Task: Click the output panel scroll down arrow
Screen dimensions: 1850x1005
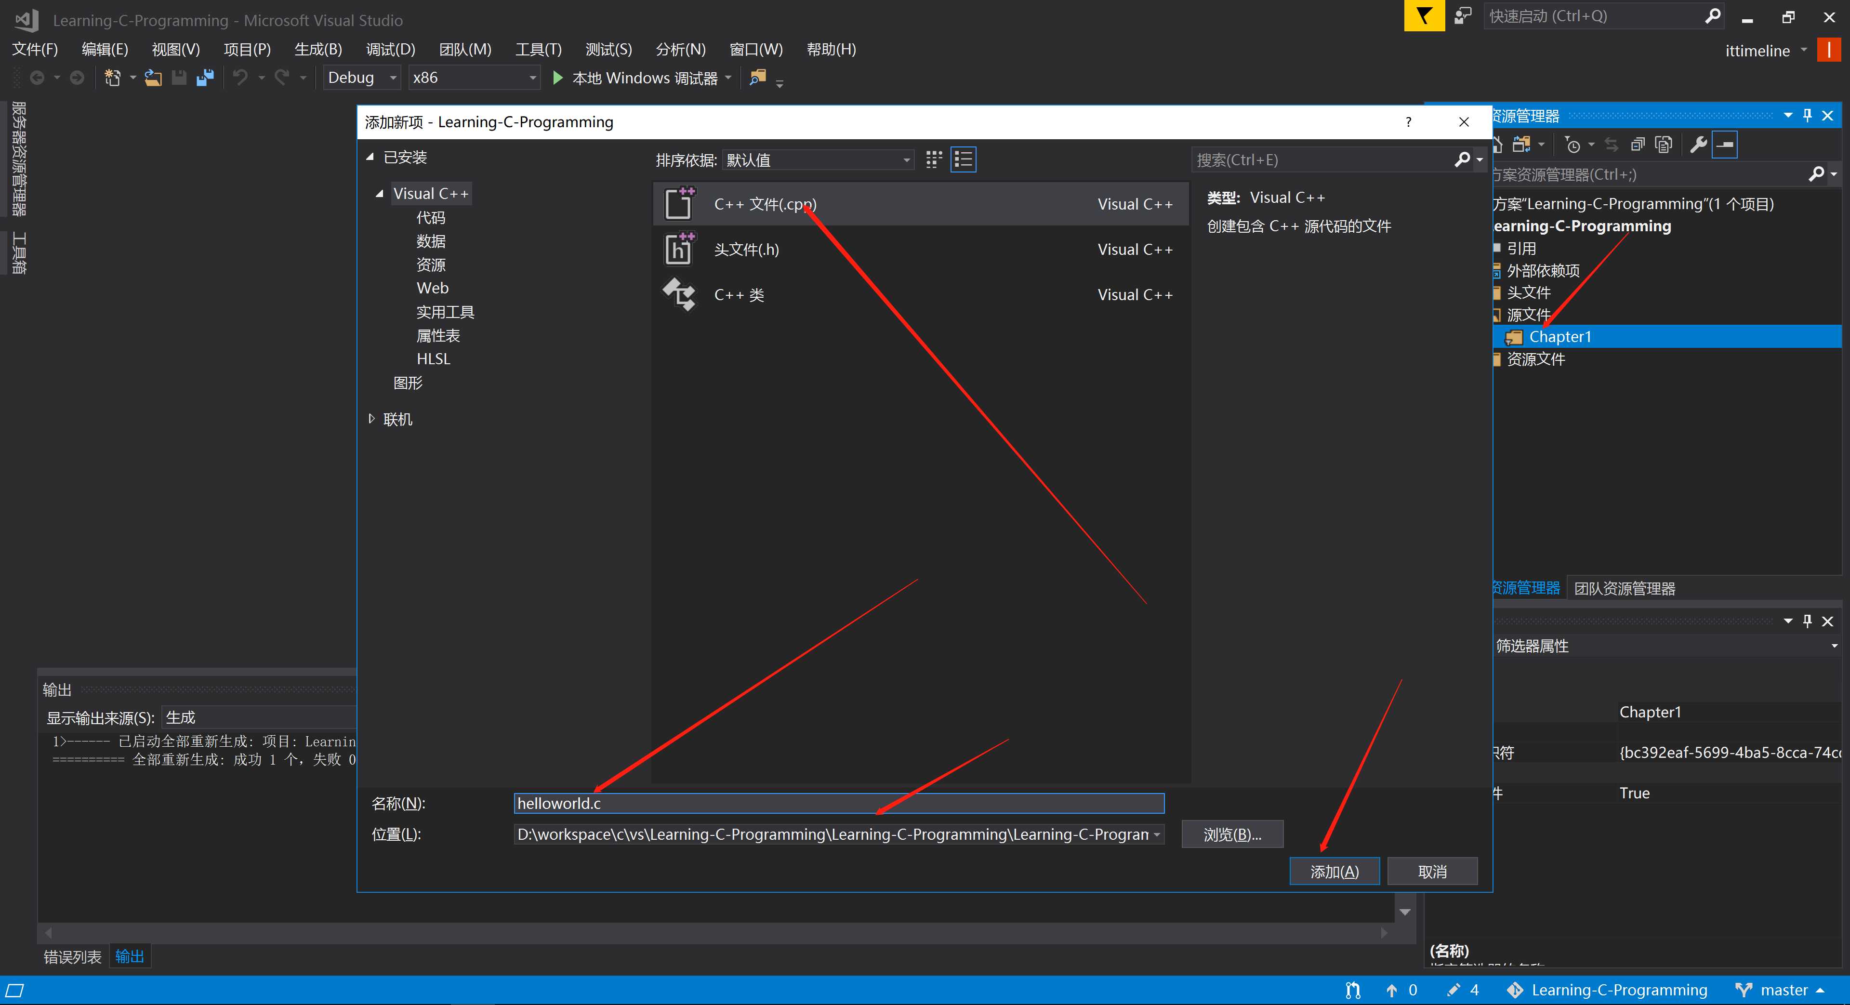Action: [x=1405, y=912]
